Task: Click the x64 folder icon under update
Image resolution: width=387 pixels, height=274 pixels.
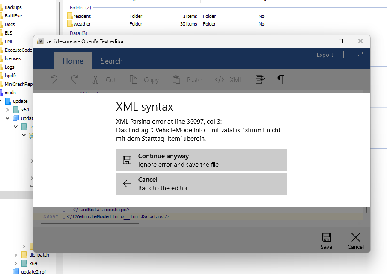Action: (x=16, y=110)
